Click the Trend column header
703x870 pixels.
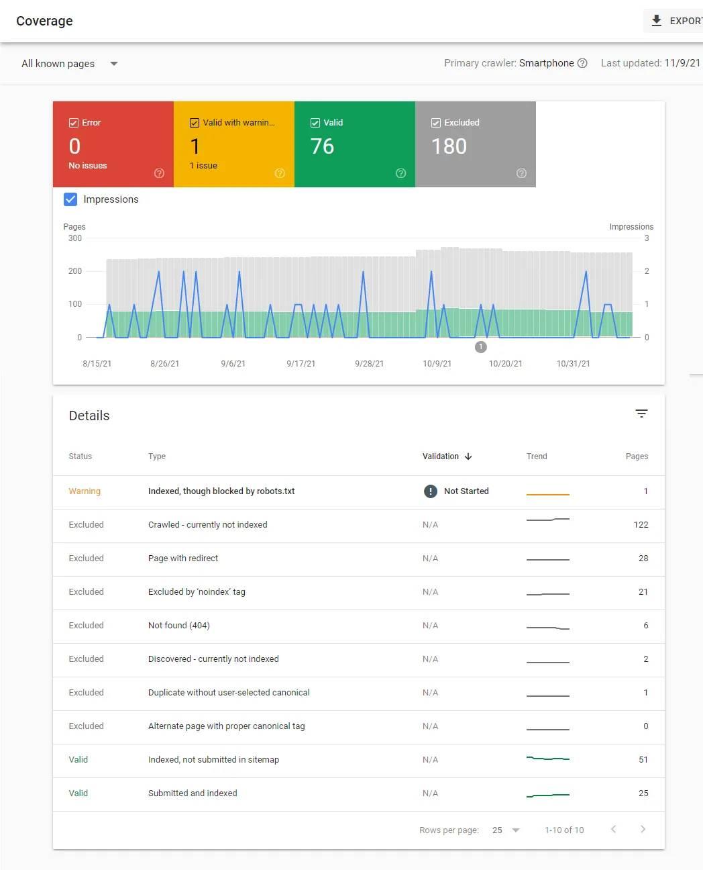pyautogui.click(x=537, y=456)
